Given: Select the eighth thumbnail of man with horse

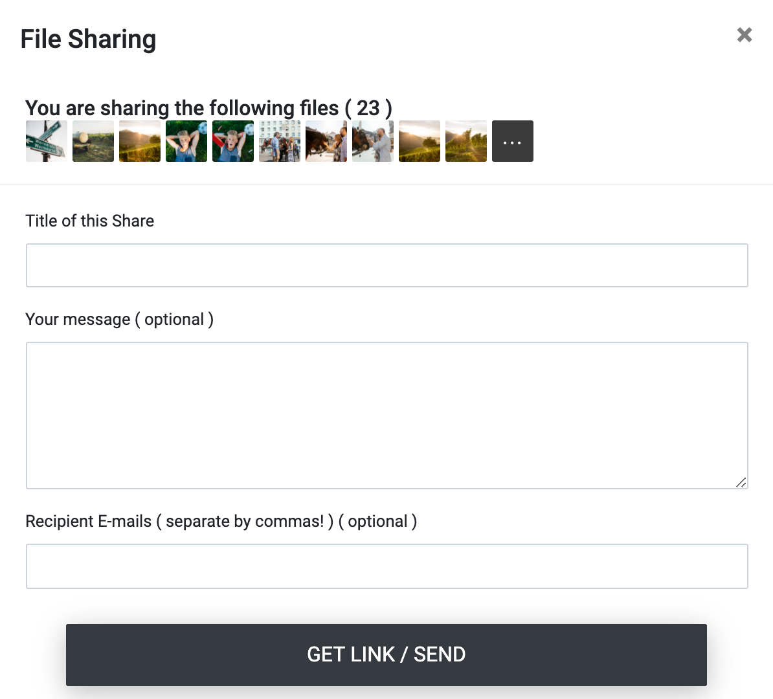Looking at the screenshot, I should point(373,141).
